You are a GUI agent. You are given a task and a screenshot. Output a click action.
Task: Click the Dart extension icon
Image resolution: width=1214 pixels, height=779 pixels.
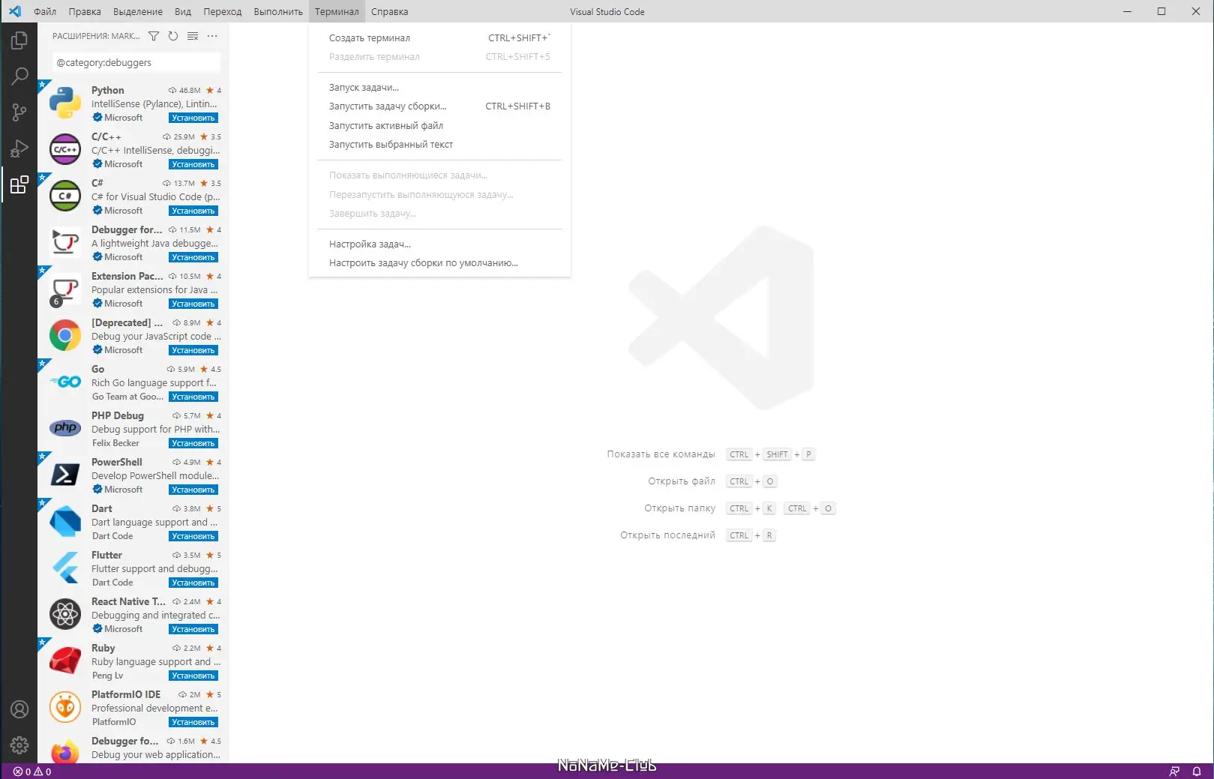point(65,522)
